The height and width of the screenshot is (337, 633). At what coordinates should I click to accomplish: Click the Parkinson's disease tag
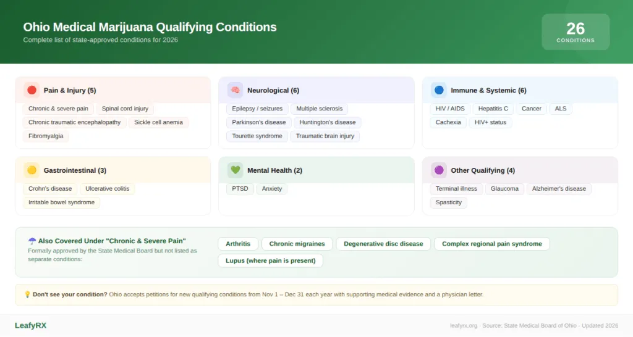259,123
